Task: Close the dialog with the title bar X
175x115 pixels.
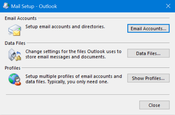Action: (168, 6)
